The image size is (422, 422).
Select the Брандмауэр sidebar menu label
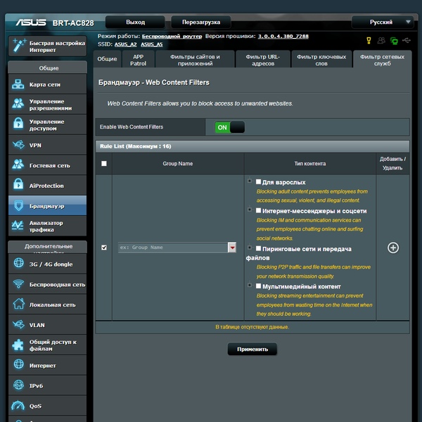point(47,206)
